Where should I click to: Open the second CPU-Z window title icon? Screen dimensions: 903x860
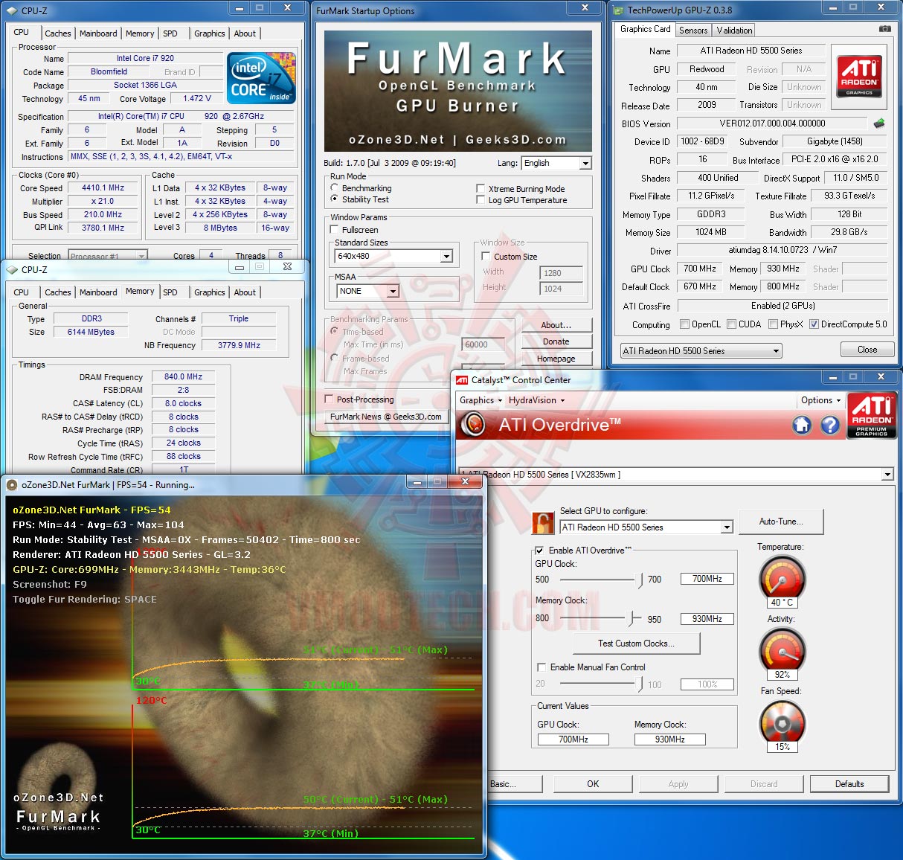pos(12,269)
